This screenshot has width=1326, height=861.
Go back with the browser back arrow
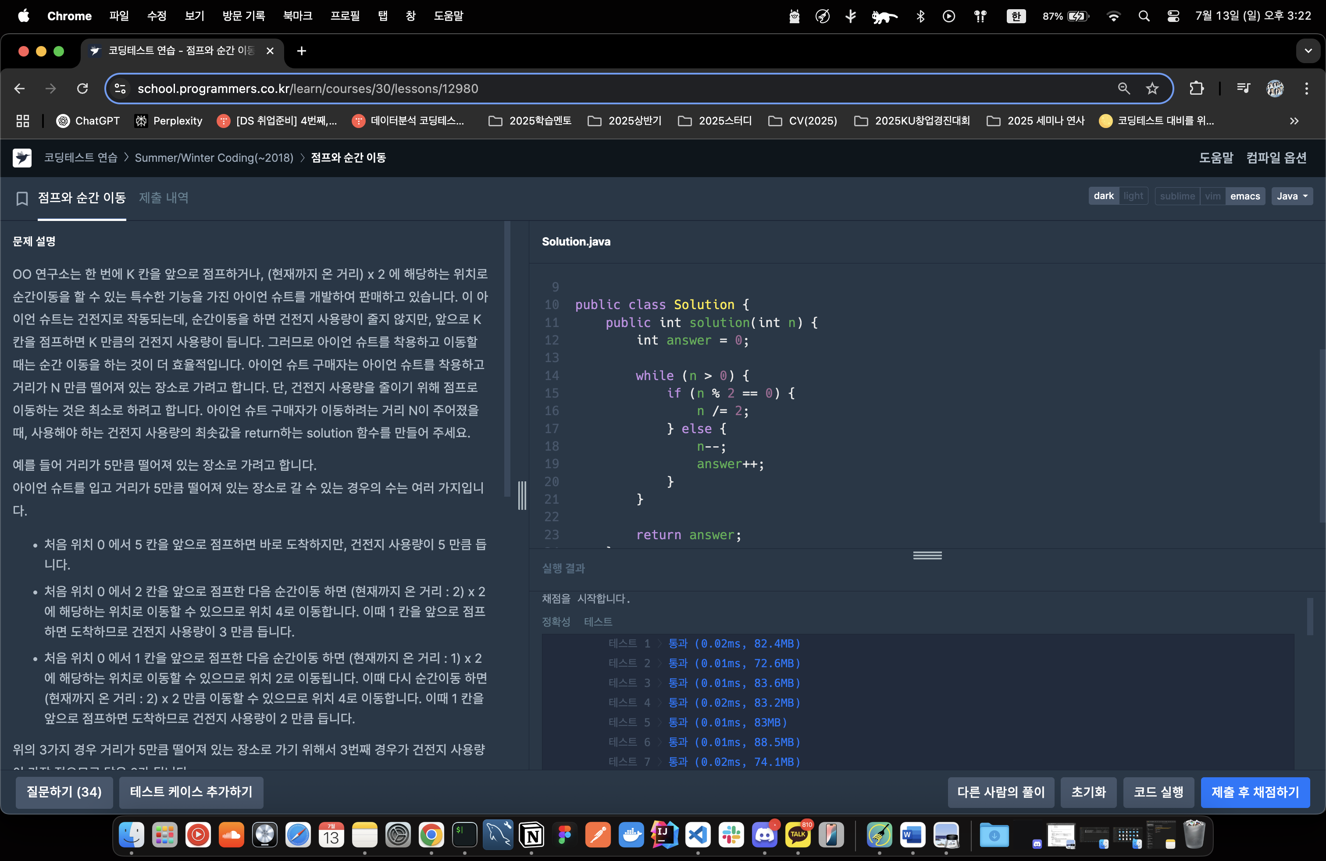19,89
